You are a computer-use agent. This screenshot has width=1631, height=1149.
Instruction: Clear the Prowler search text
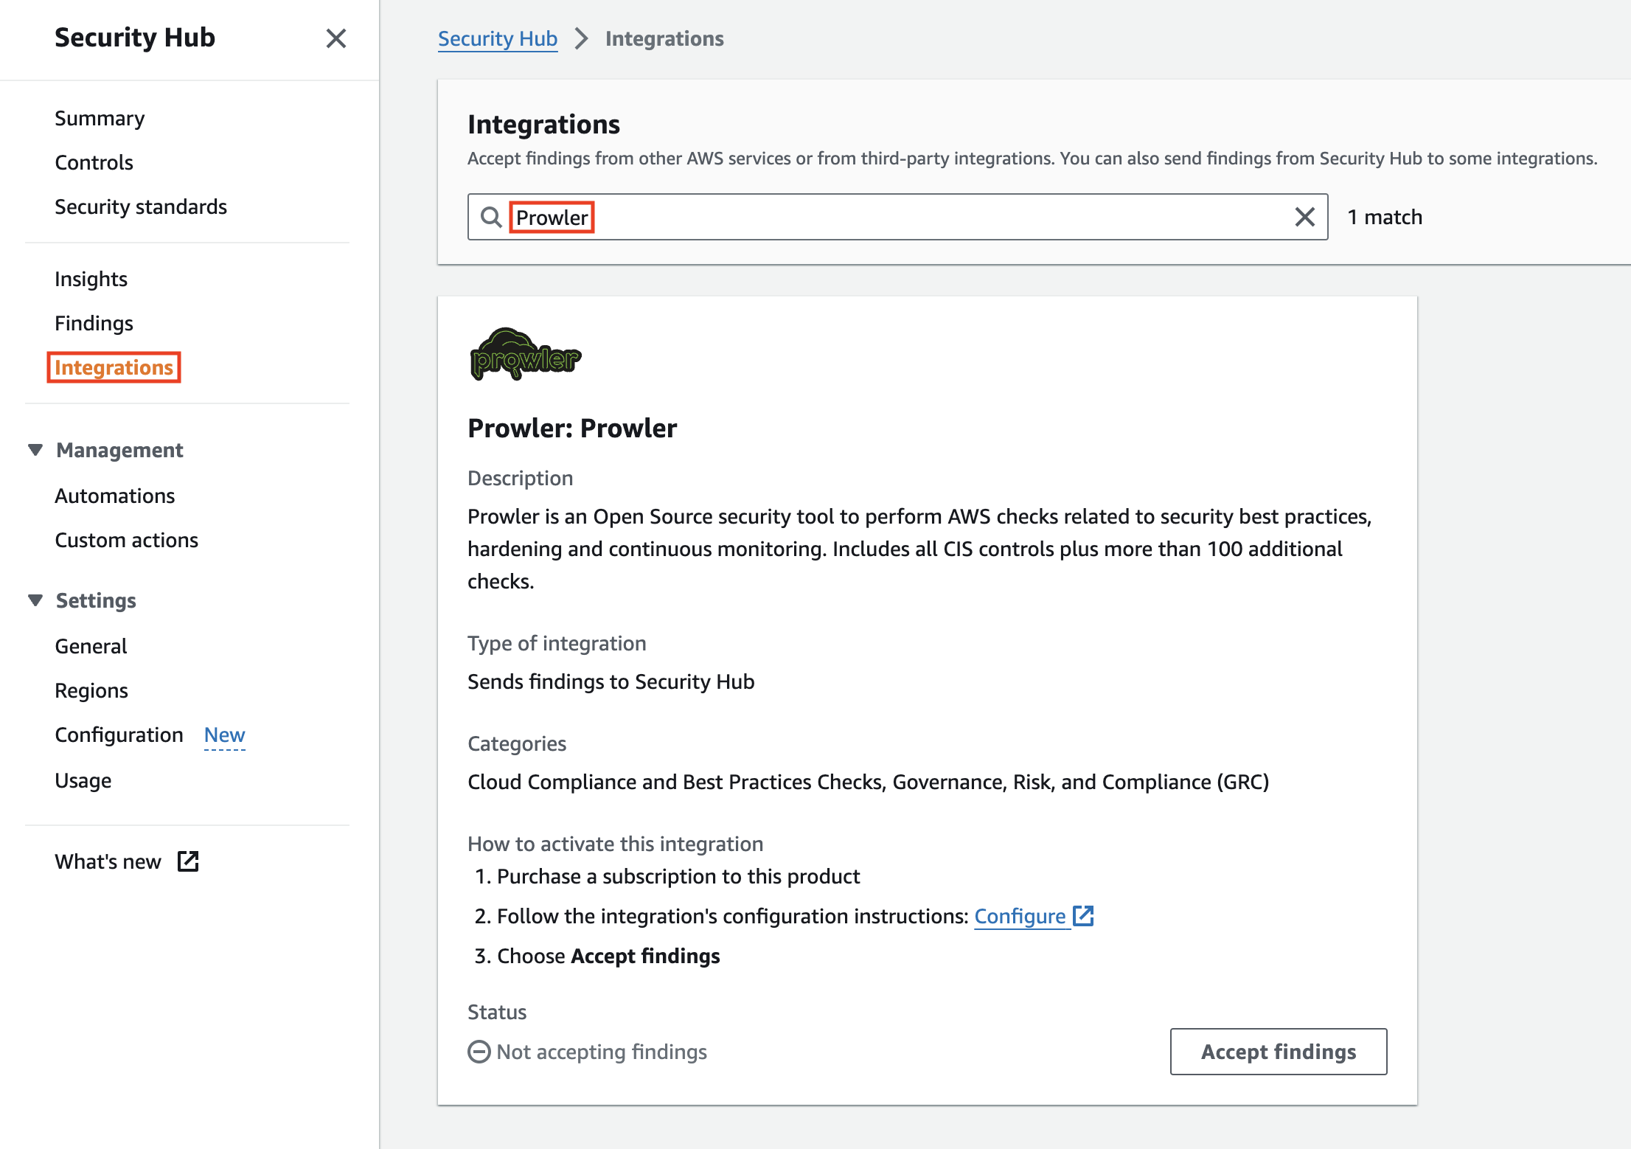1304,217
